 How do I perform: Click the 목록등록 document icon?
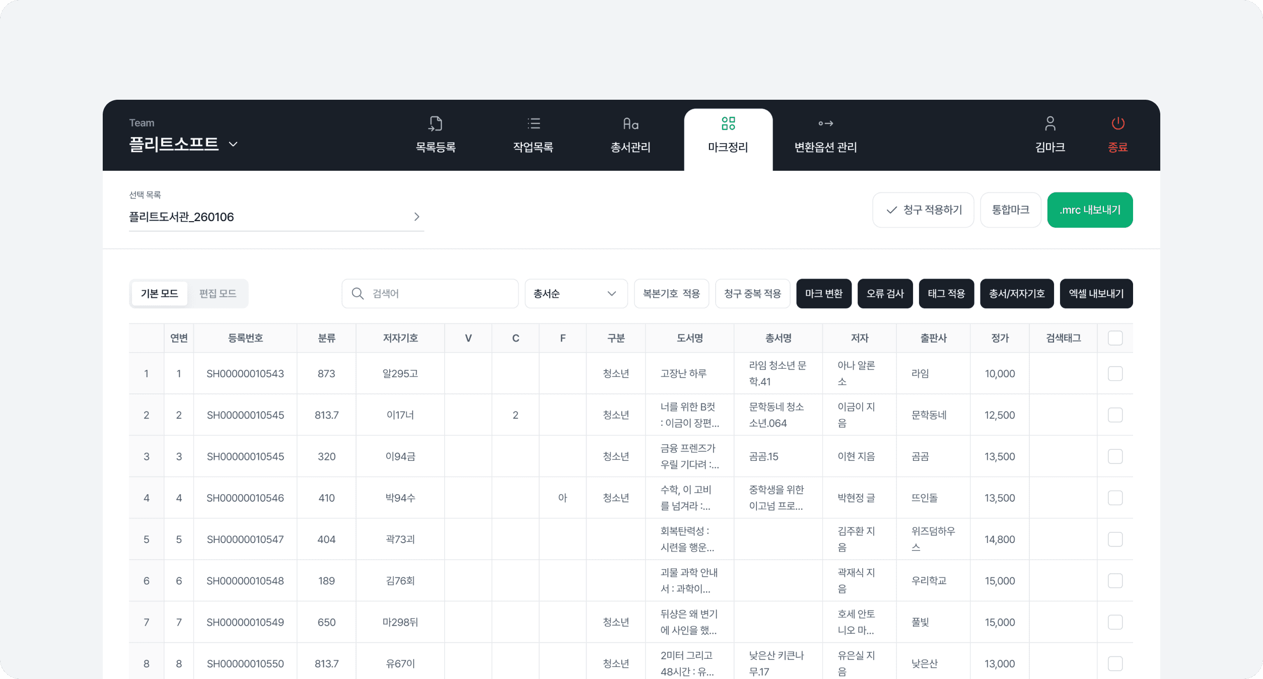pos(436,123)
